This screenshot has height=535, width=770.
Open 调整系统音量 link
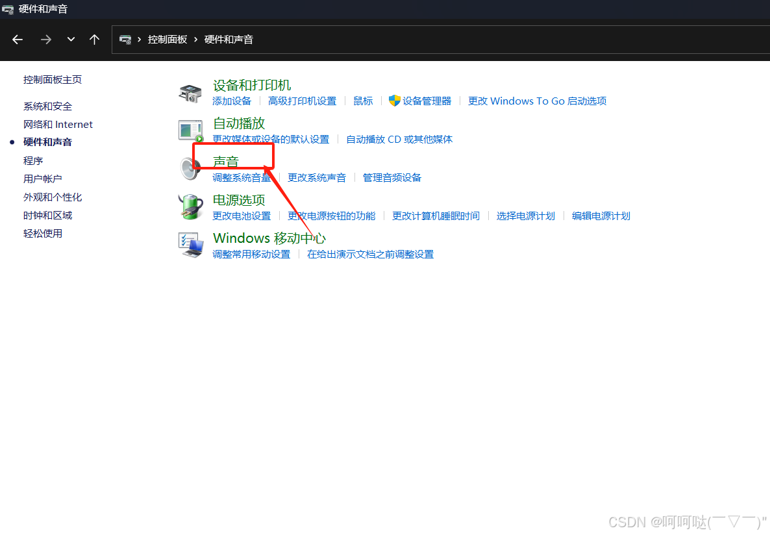tap(242, 178)
